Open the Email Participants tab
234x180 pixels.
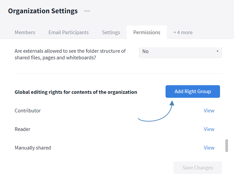point(68,32)
